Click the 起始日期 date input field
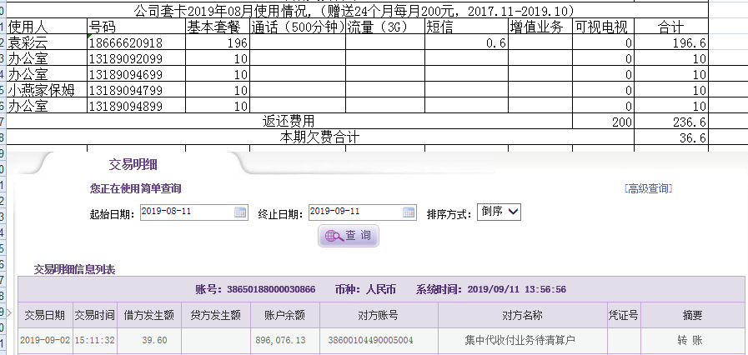 (x=186, y=212)
